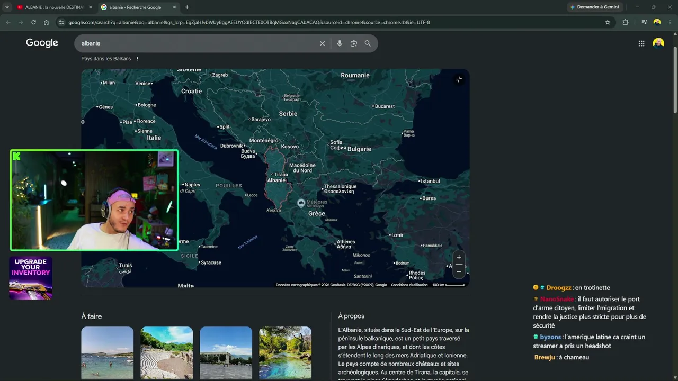Open the Chrome profile avatar
Viewport: 678px width, 381px height.
tap(657, 22)
